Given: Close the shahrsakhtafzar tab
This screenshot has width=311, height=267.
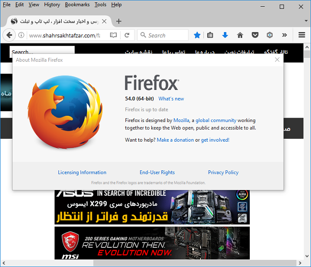Looking at the screenshot, I should (x=104, y=21).
